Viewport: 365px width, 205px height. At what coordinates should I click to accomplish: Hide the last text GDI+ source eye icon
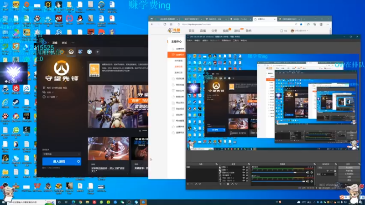[x=244, y=180]
